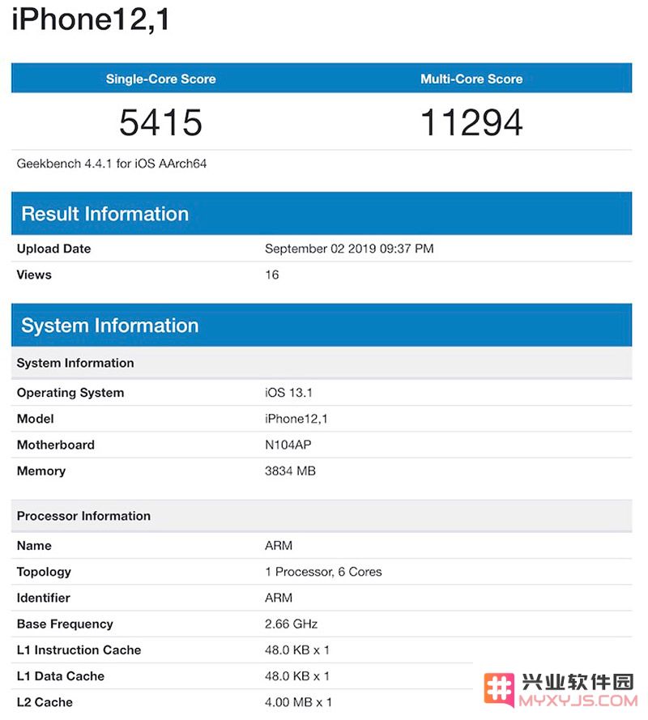The image size is (648, 720).
Task: Select the L2 Cache label
Action: click(x=45, y=702)
